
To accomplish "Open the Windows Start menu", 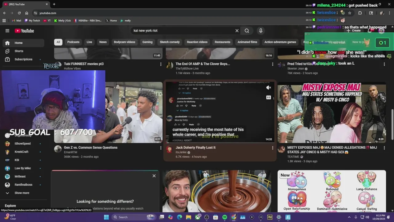I will (x=106, y=217).
